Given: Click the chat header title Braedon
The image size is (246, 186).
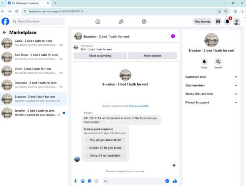Looking at the screenshot, I should tap(106, 36).
